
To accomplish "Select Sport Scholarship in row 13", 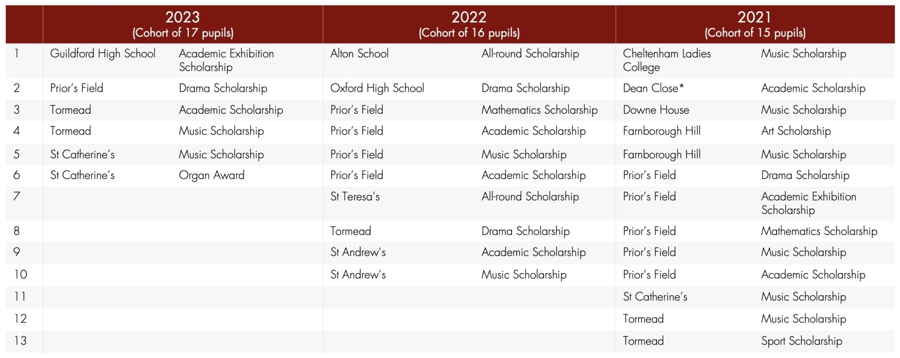I will point(802,341).
